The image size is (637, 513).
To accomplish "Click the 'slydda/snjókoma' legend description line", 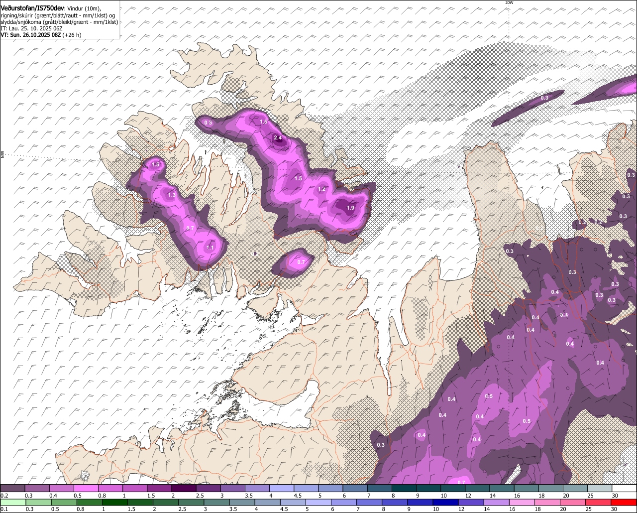I will (x=59, y=22).
